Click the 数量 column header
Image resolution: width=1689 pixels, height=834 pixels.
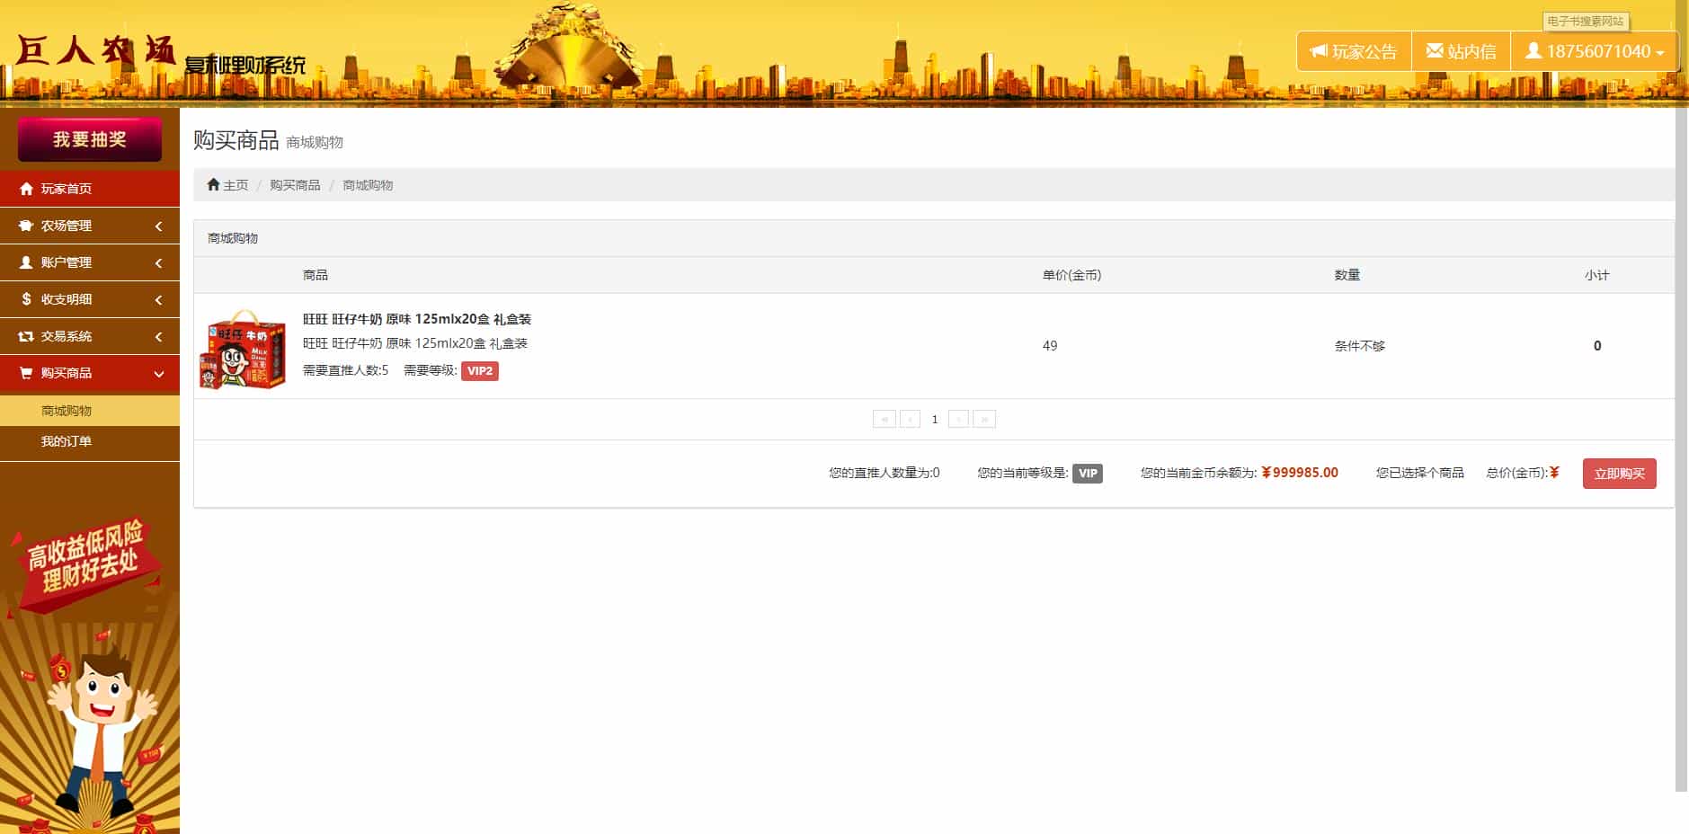coord(1347,275)
